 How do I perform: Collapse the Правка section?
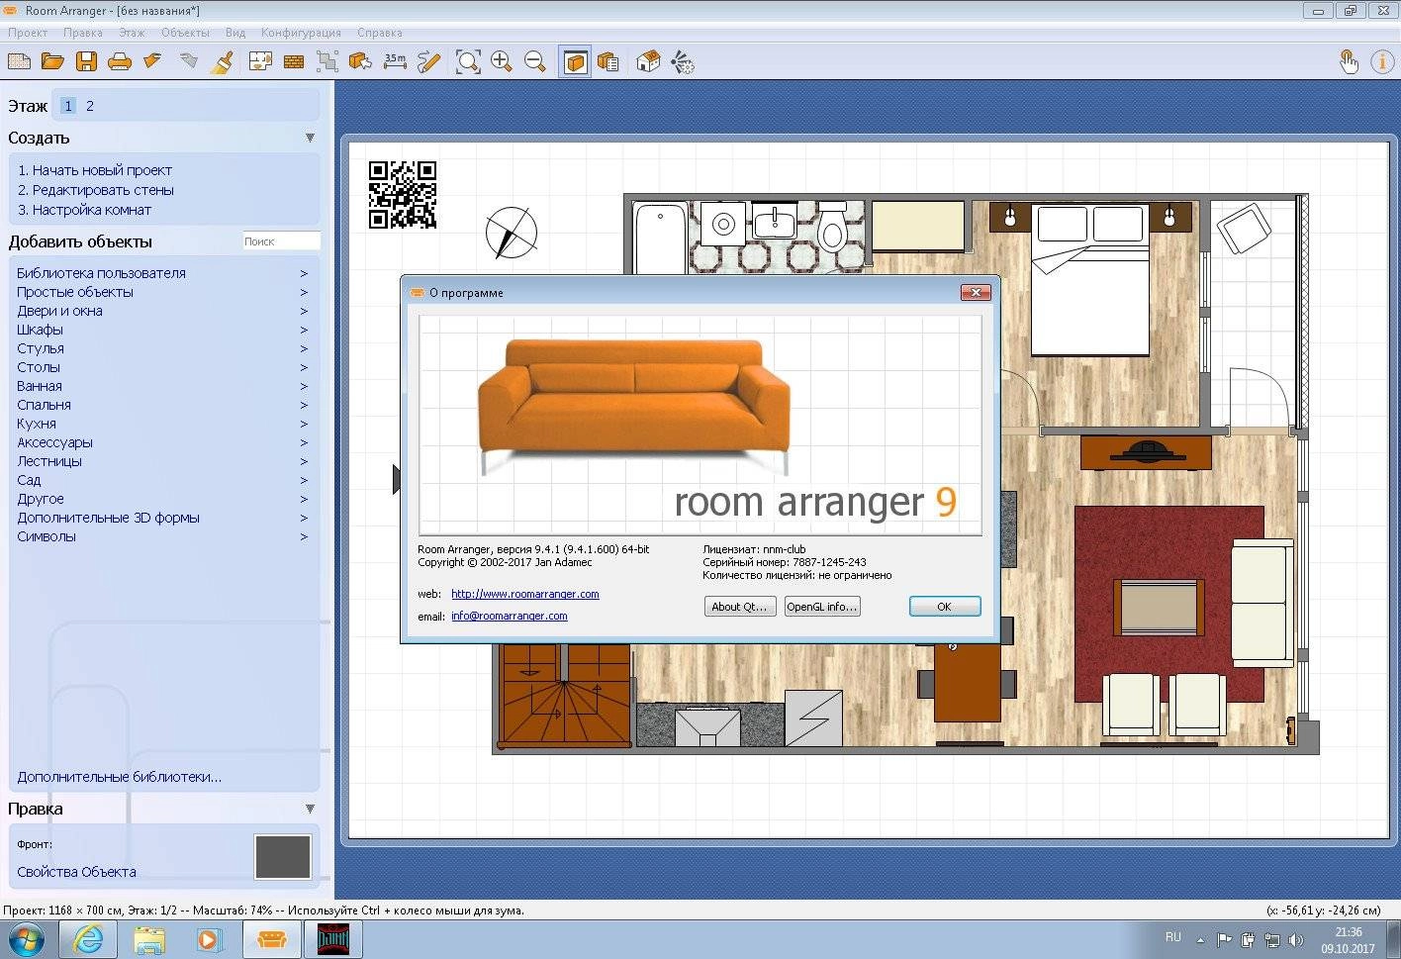coord(310,809)
